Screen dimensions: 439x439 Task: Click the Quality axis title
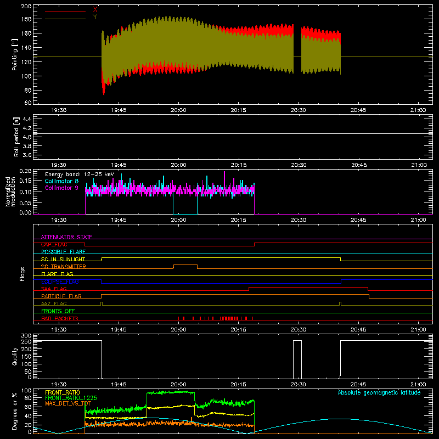15,356
